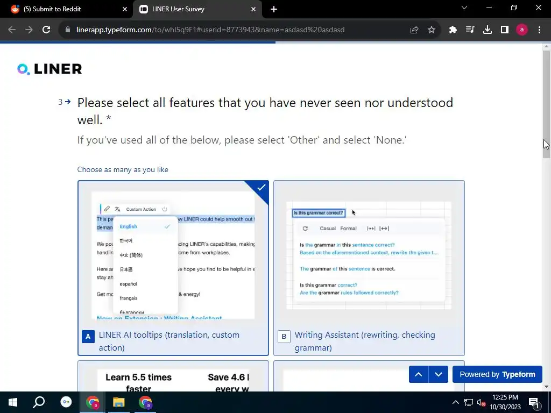Open Windows taskbar search

pos(39,402)
